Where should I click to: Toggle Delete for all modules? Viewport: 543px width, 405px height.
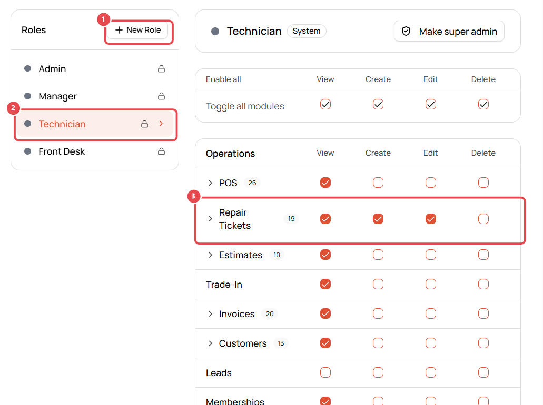(483, 105)
